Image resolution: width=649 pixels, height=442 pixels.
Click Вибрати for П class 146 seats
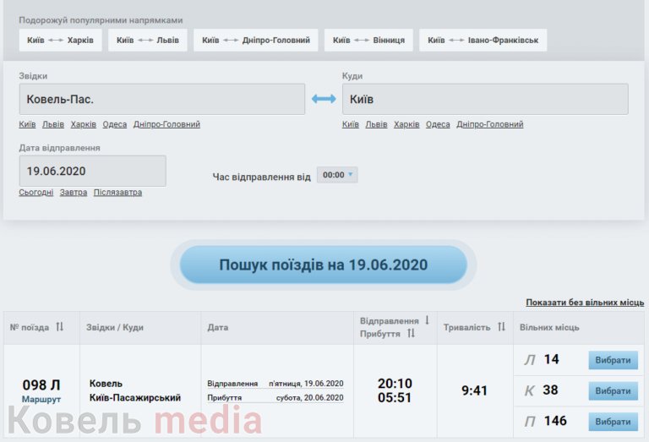(613, 421)
